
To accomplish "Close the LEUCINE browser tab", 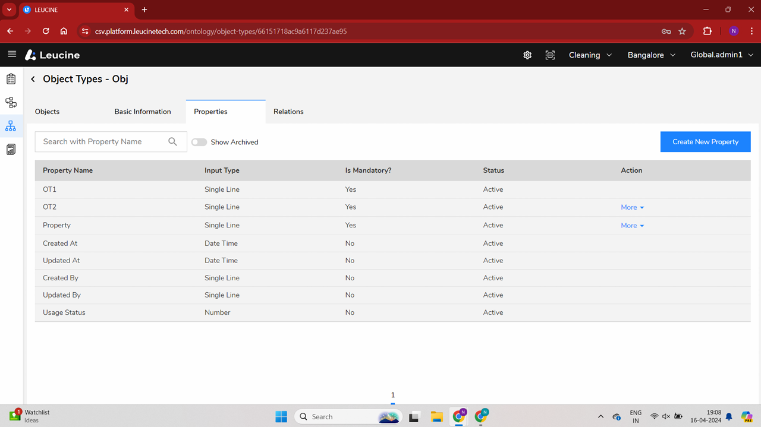I will (x=127, y=10).
